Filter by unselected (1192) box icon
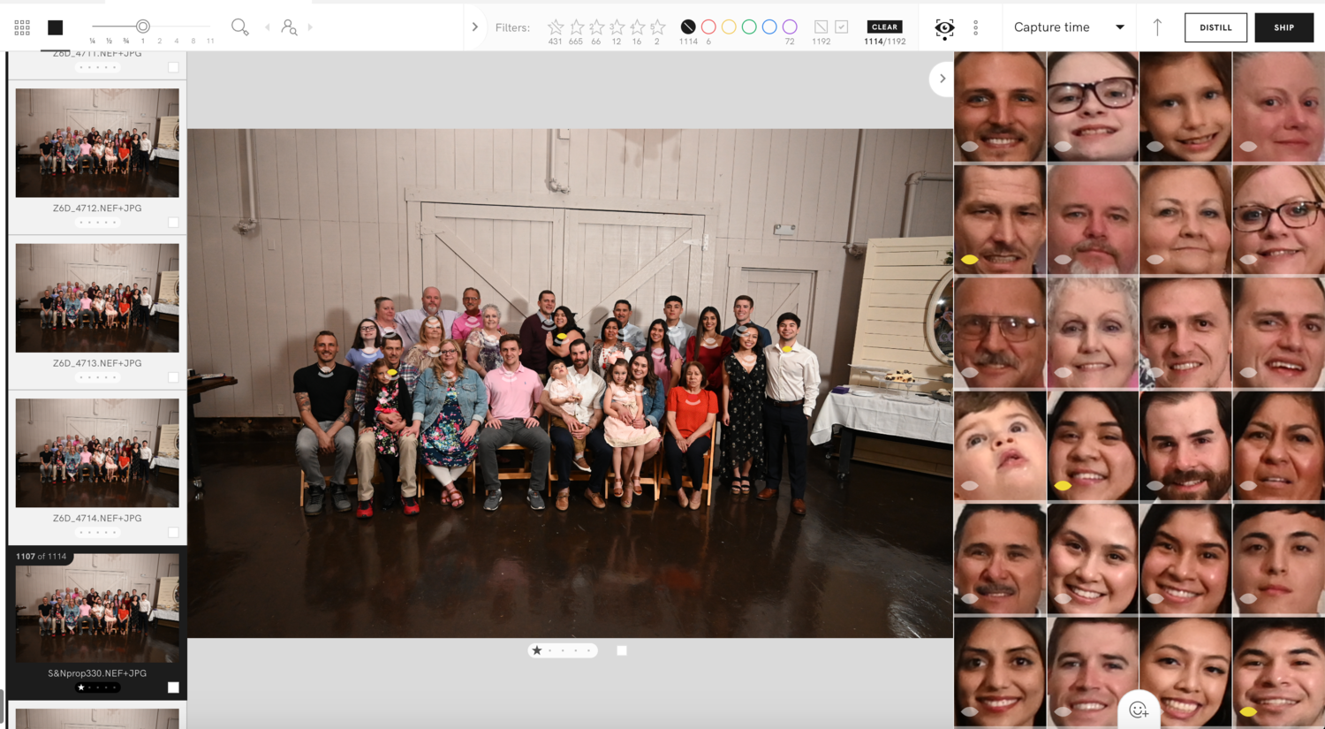Image resolution: width=1325 pixels, height=729 pixels. (821, 27)
